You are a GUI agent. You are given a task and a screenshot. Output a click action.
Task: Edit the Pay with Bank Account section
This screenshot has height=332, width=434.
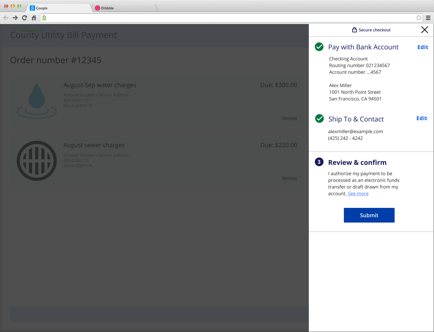[423, 47]
